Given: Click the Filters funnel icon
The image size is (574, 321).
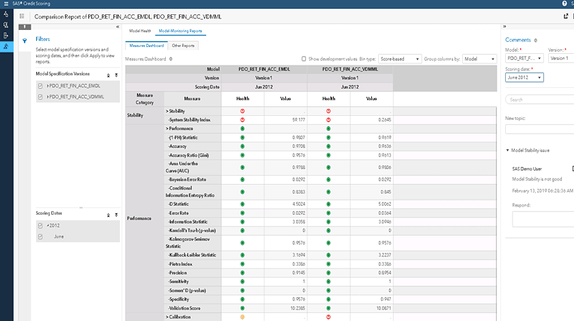Looking at the screenshot, I should (x=25, y=41).
